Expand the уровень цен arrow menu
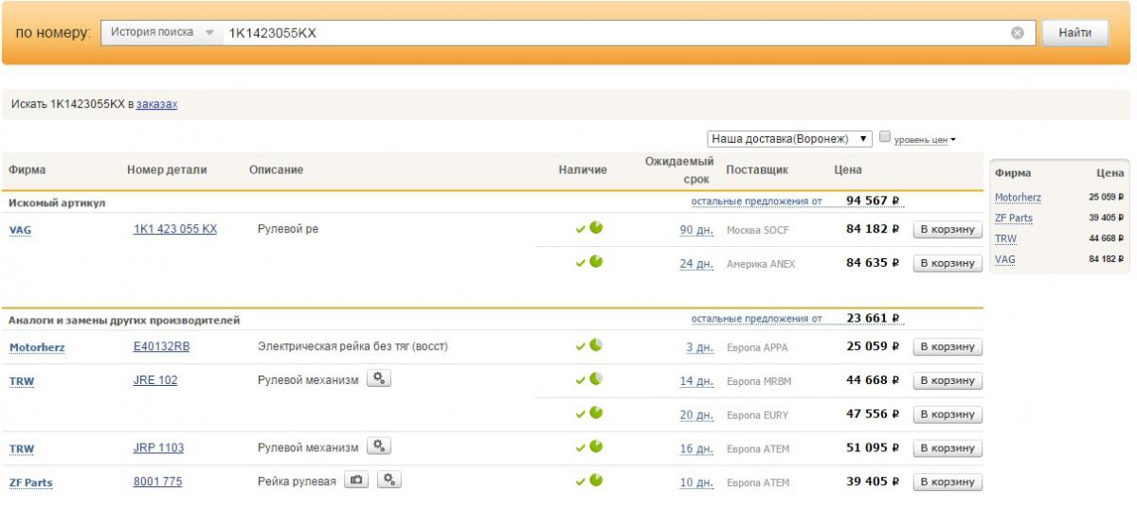This screenshot has width=1137, height=508. (952, 140)
